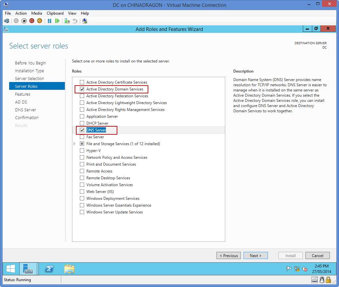The image size is (339, 287).
Task: Click the greyed Start VM toolbar icon
Action: click(16, 21)
